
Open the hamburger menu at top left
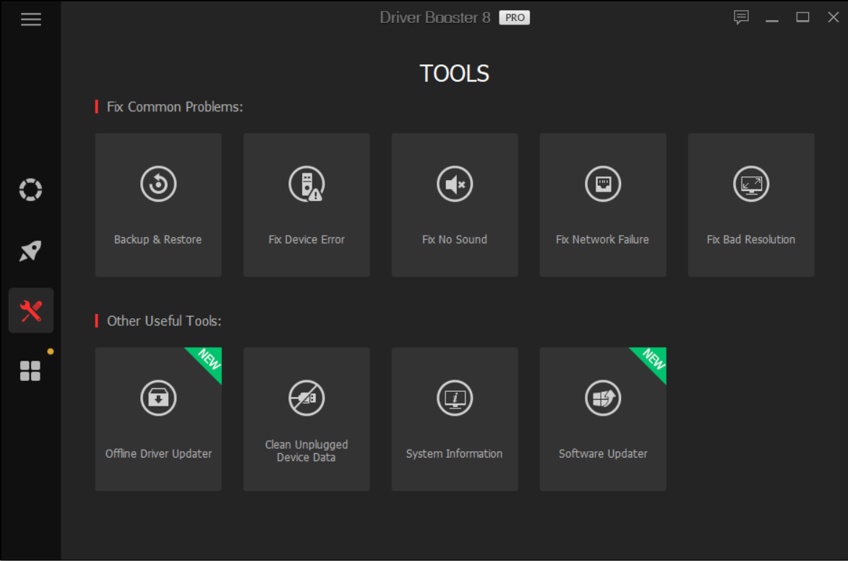(30, 20)
